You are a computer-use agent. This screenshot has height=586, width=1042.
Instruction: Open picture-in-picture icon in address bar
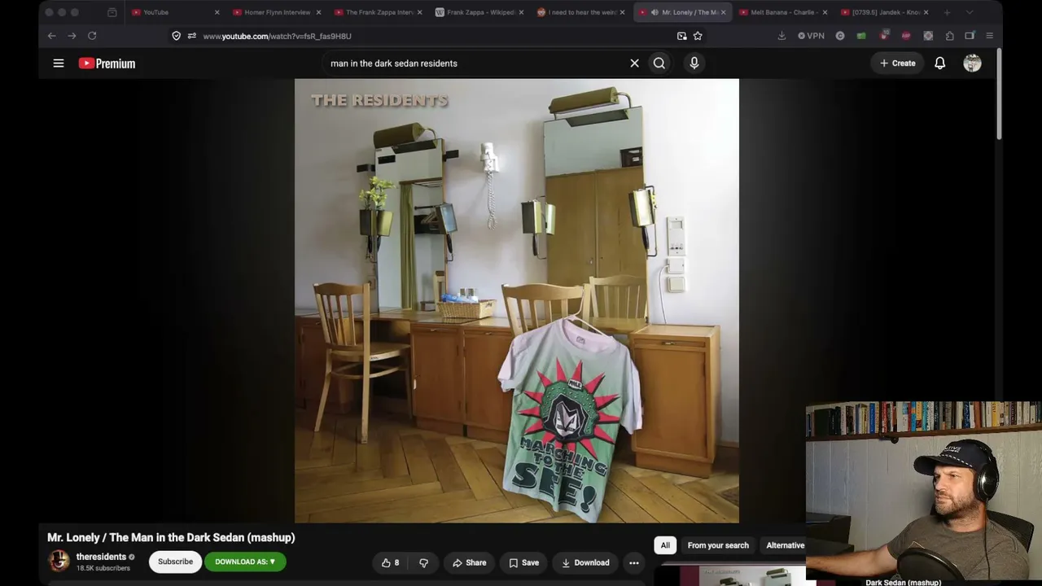pyautogui.click(x=682, y=36)
